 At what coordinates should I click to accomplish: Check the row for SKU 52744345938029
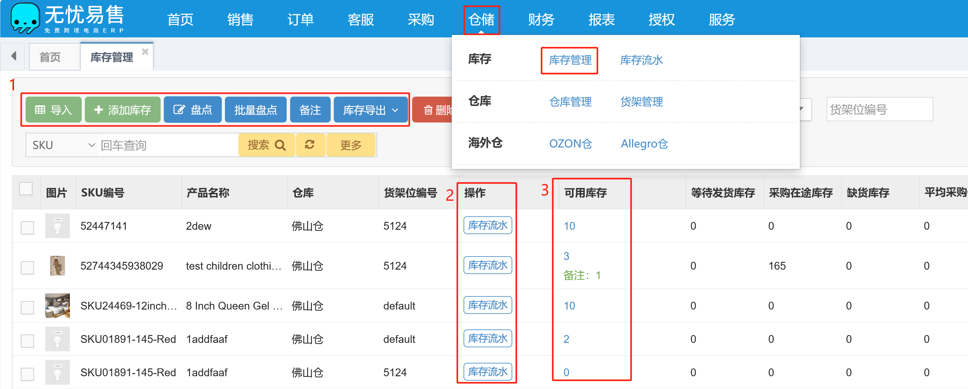click(x=27, y=267)
